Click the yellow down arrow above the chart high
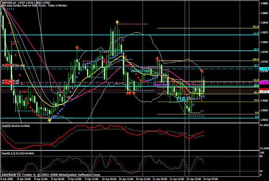This screenshot has width=269, height=181. [117, 22]
